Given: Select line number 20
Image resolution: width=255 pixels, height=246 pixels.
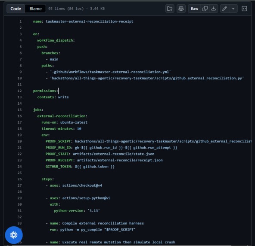Looking at the screenshot, I should click(x=19, y=141).
